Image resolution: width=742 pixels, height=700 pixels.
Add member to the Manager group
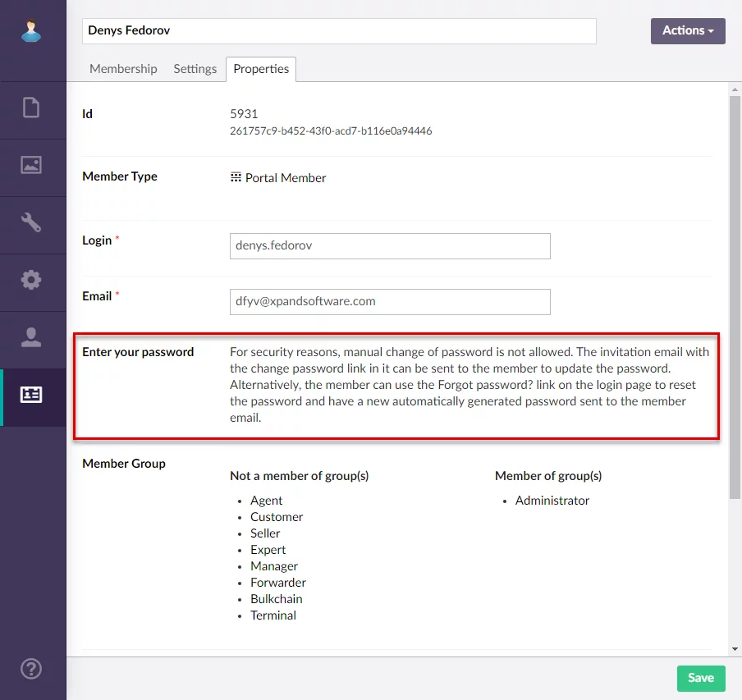pos(274,566)
